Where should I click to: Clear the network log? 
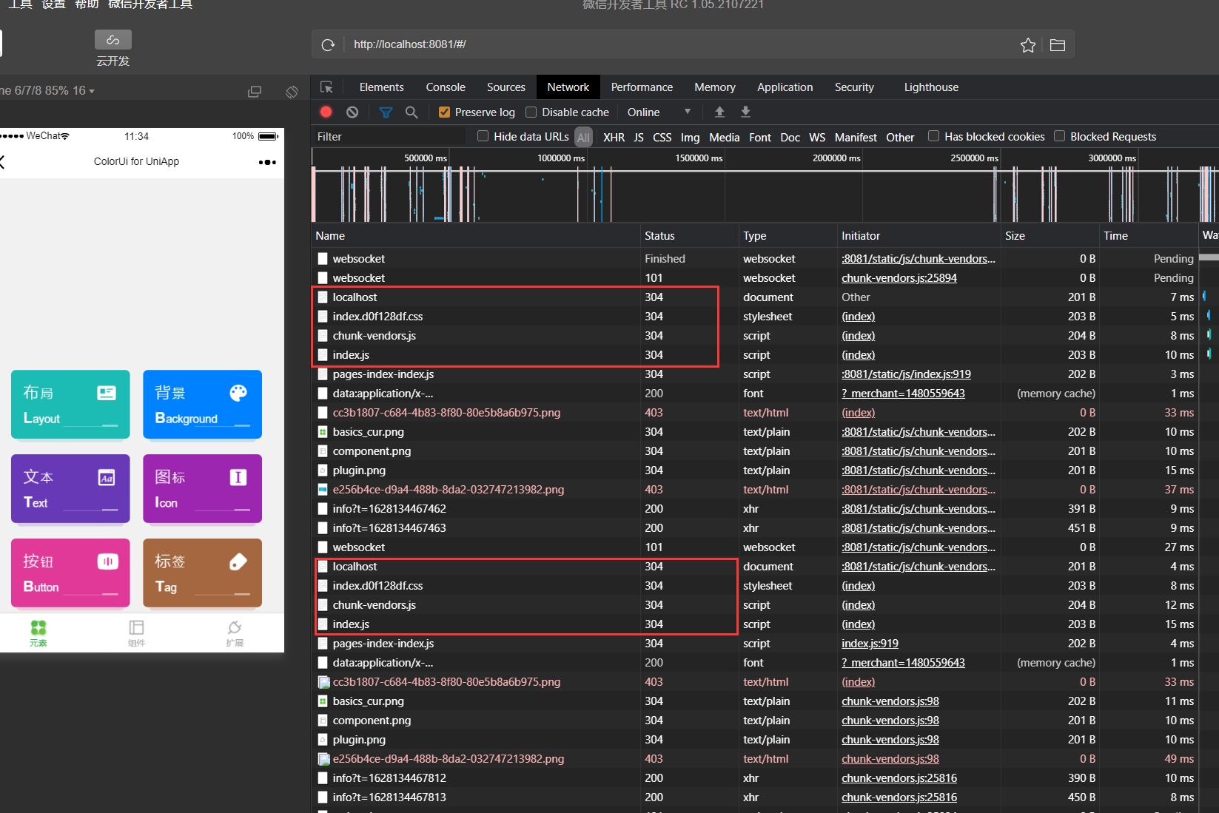click(352, 112)
